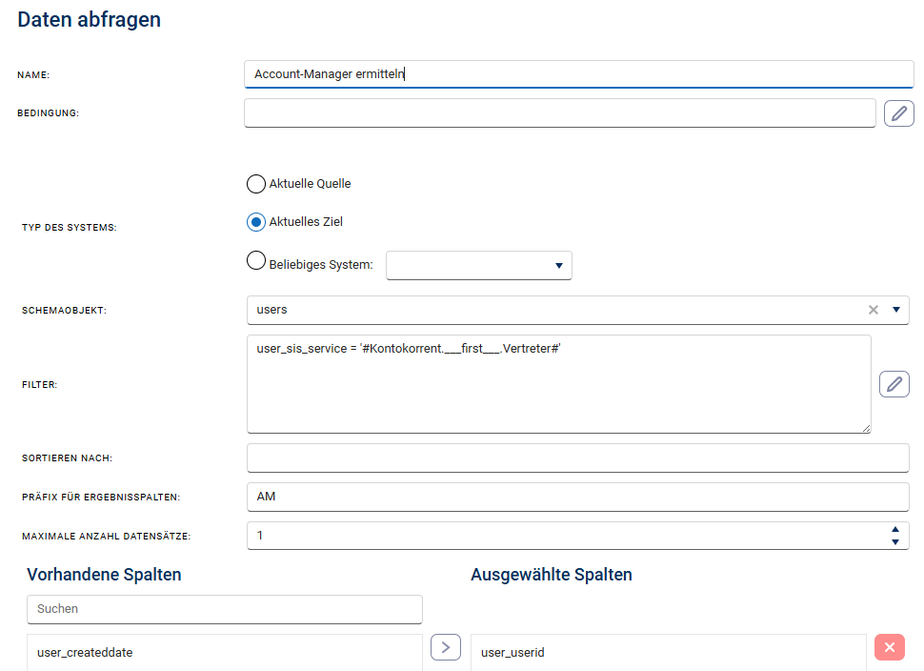Image resolution: width=924 pixels, height=671 pixels.
Task: Click the pencil icon next to Bedingung
Action: click(898, 113)
